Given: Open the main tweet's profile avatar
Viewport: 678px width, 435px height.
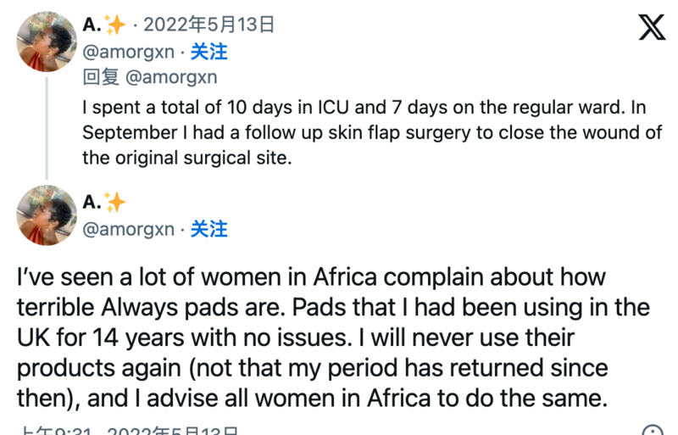Looking at the screenshot, I should (x=47, y=215).
